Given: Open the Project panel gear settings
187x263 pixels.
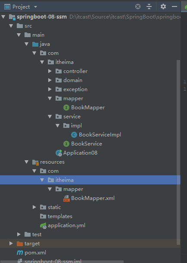Looking at the screenshot, I should [163, 7].
